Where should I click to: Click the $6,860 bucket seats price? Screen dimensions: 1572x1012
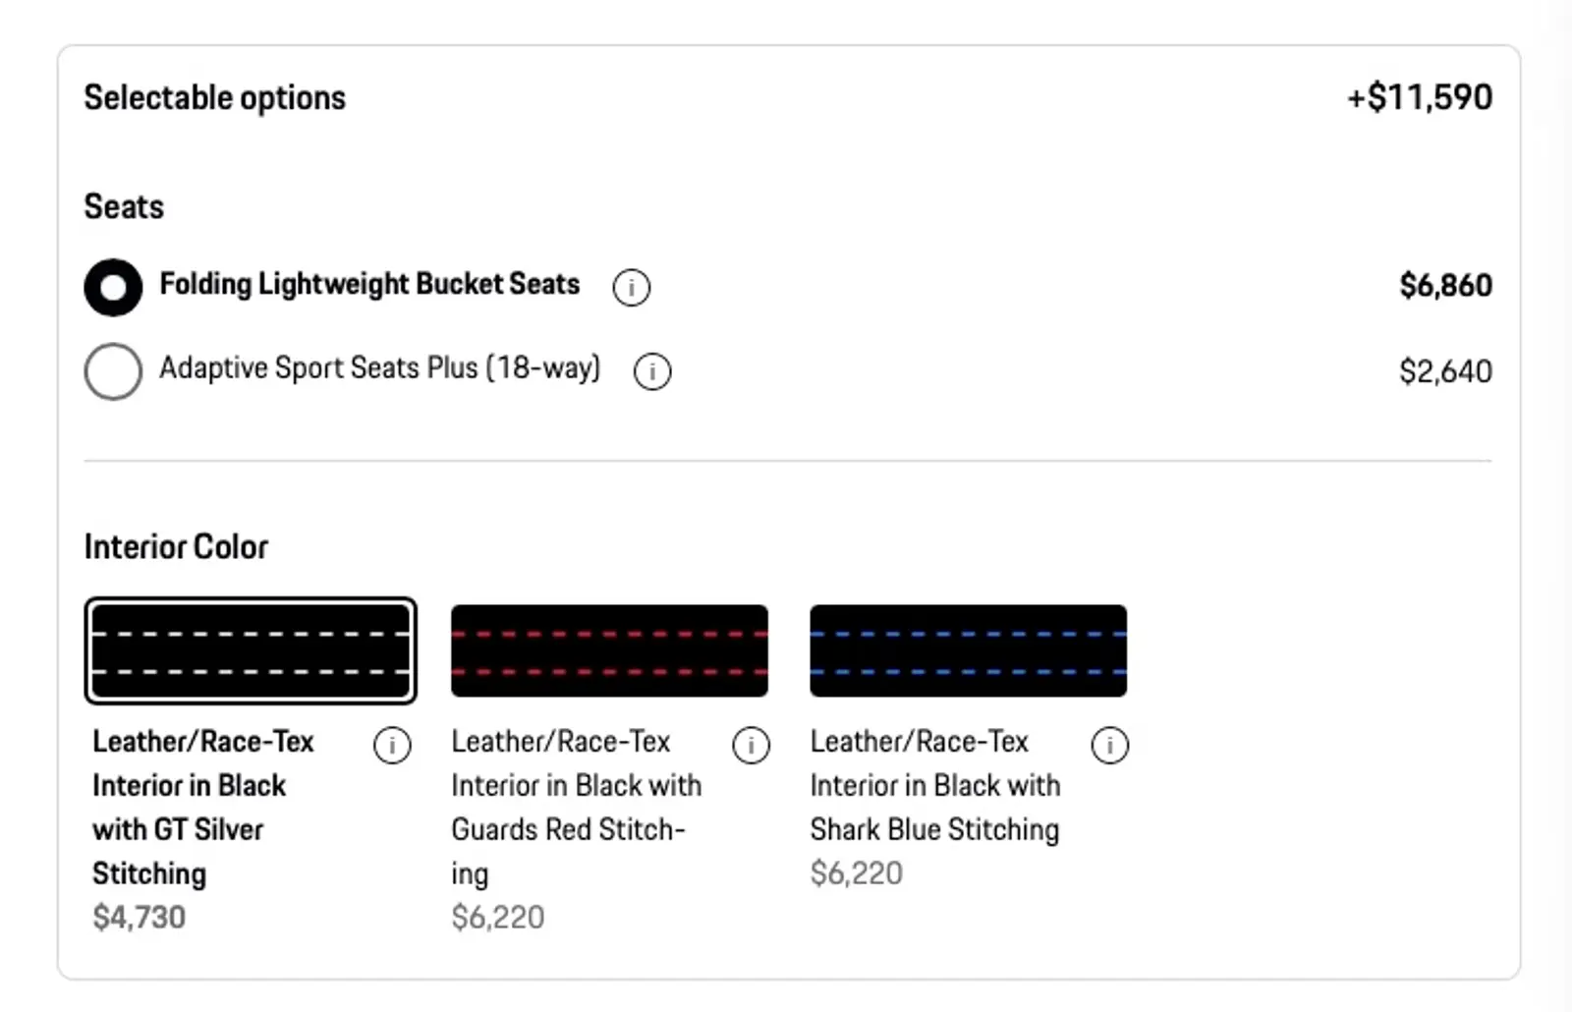coord(1445,286)
